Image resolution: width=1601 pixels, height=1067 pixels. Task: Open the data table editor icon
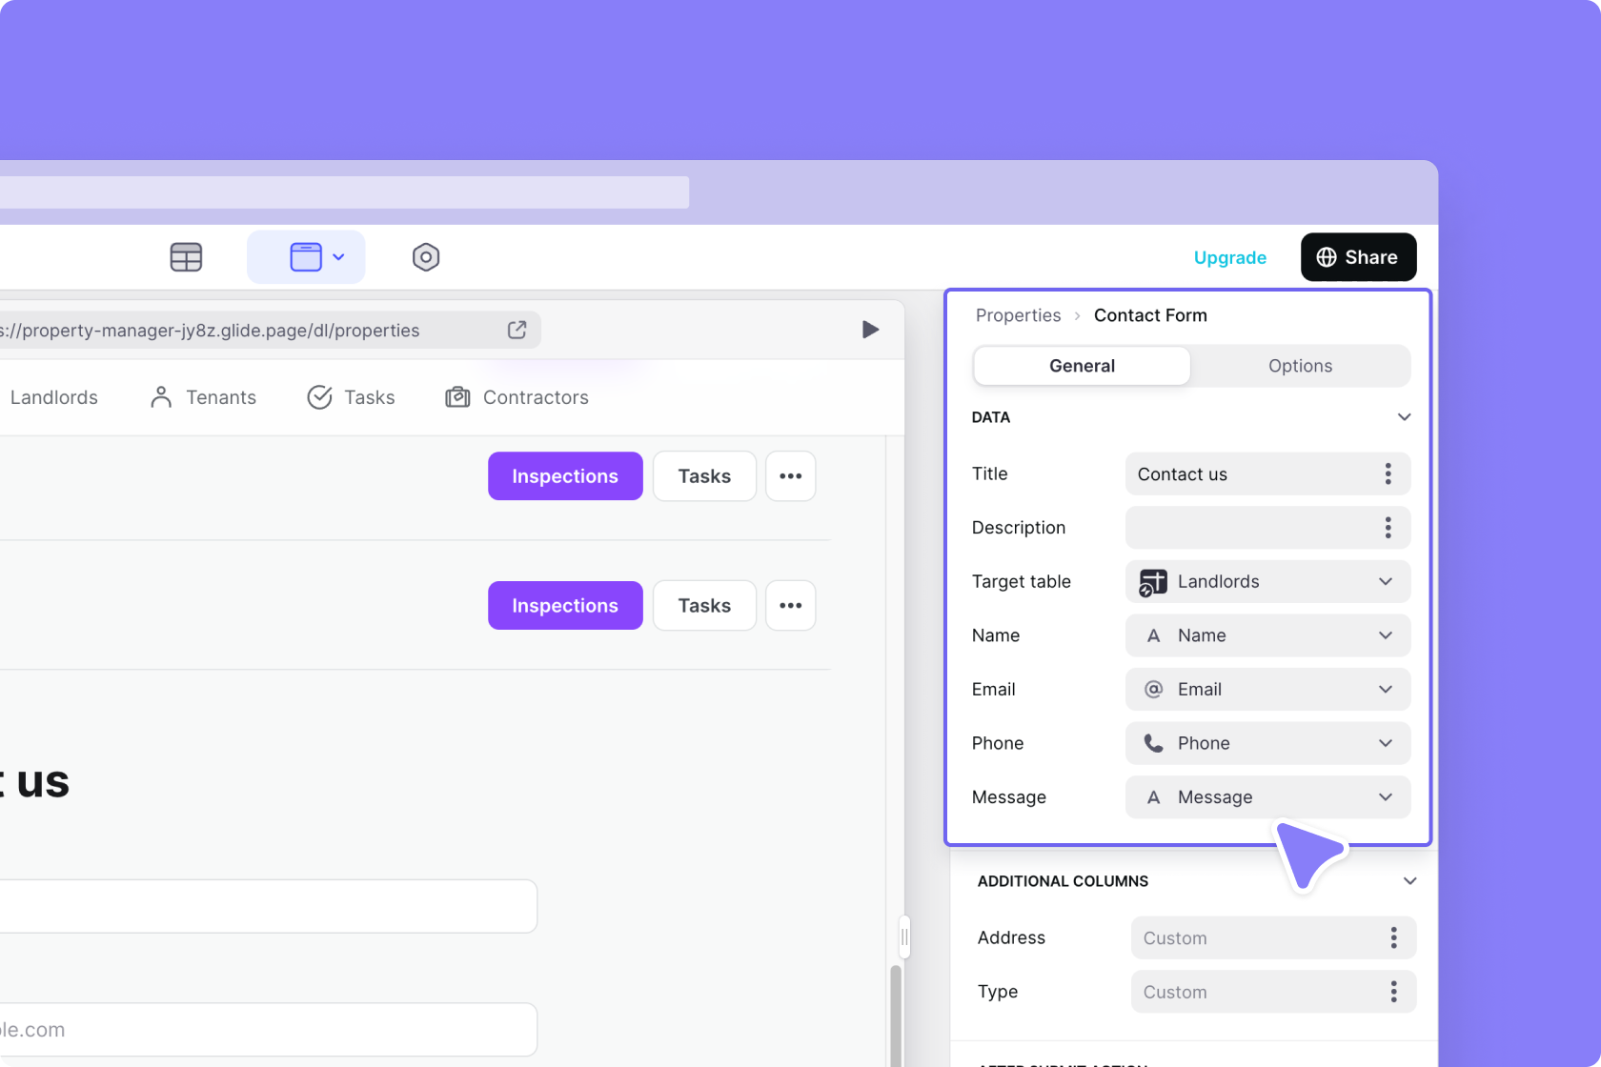click(x=186, y=257)
